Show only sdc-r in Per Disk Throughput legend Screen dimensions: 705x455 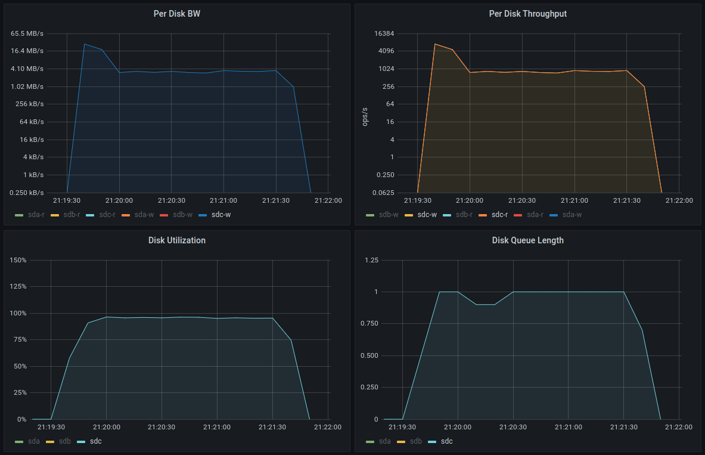[x=499, y=214]
